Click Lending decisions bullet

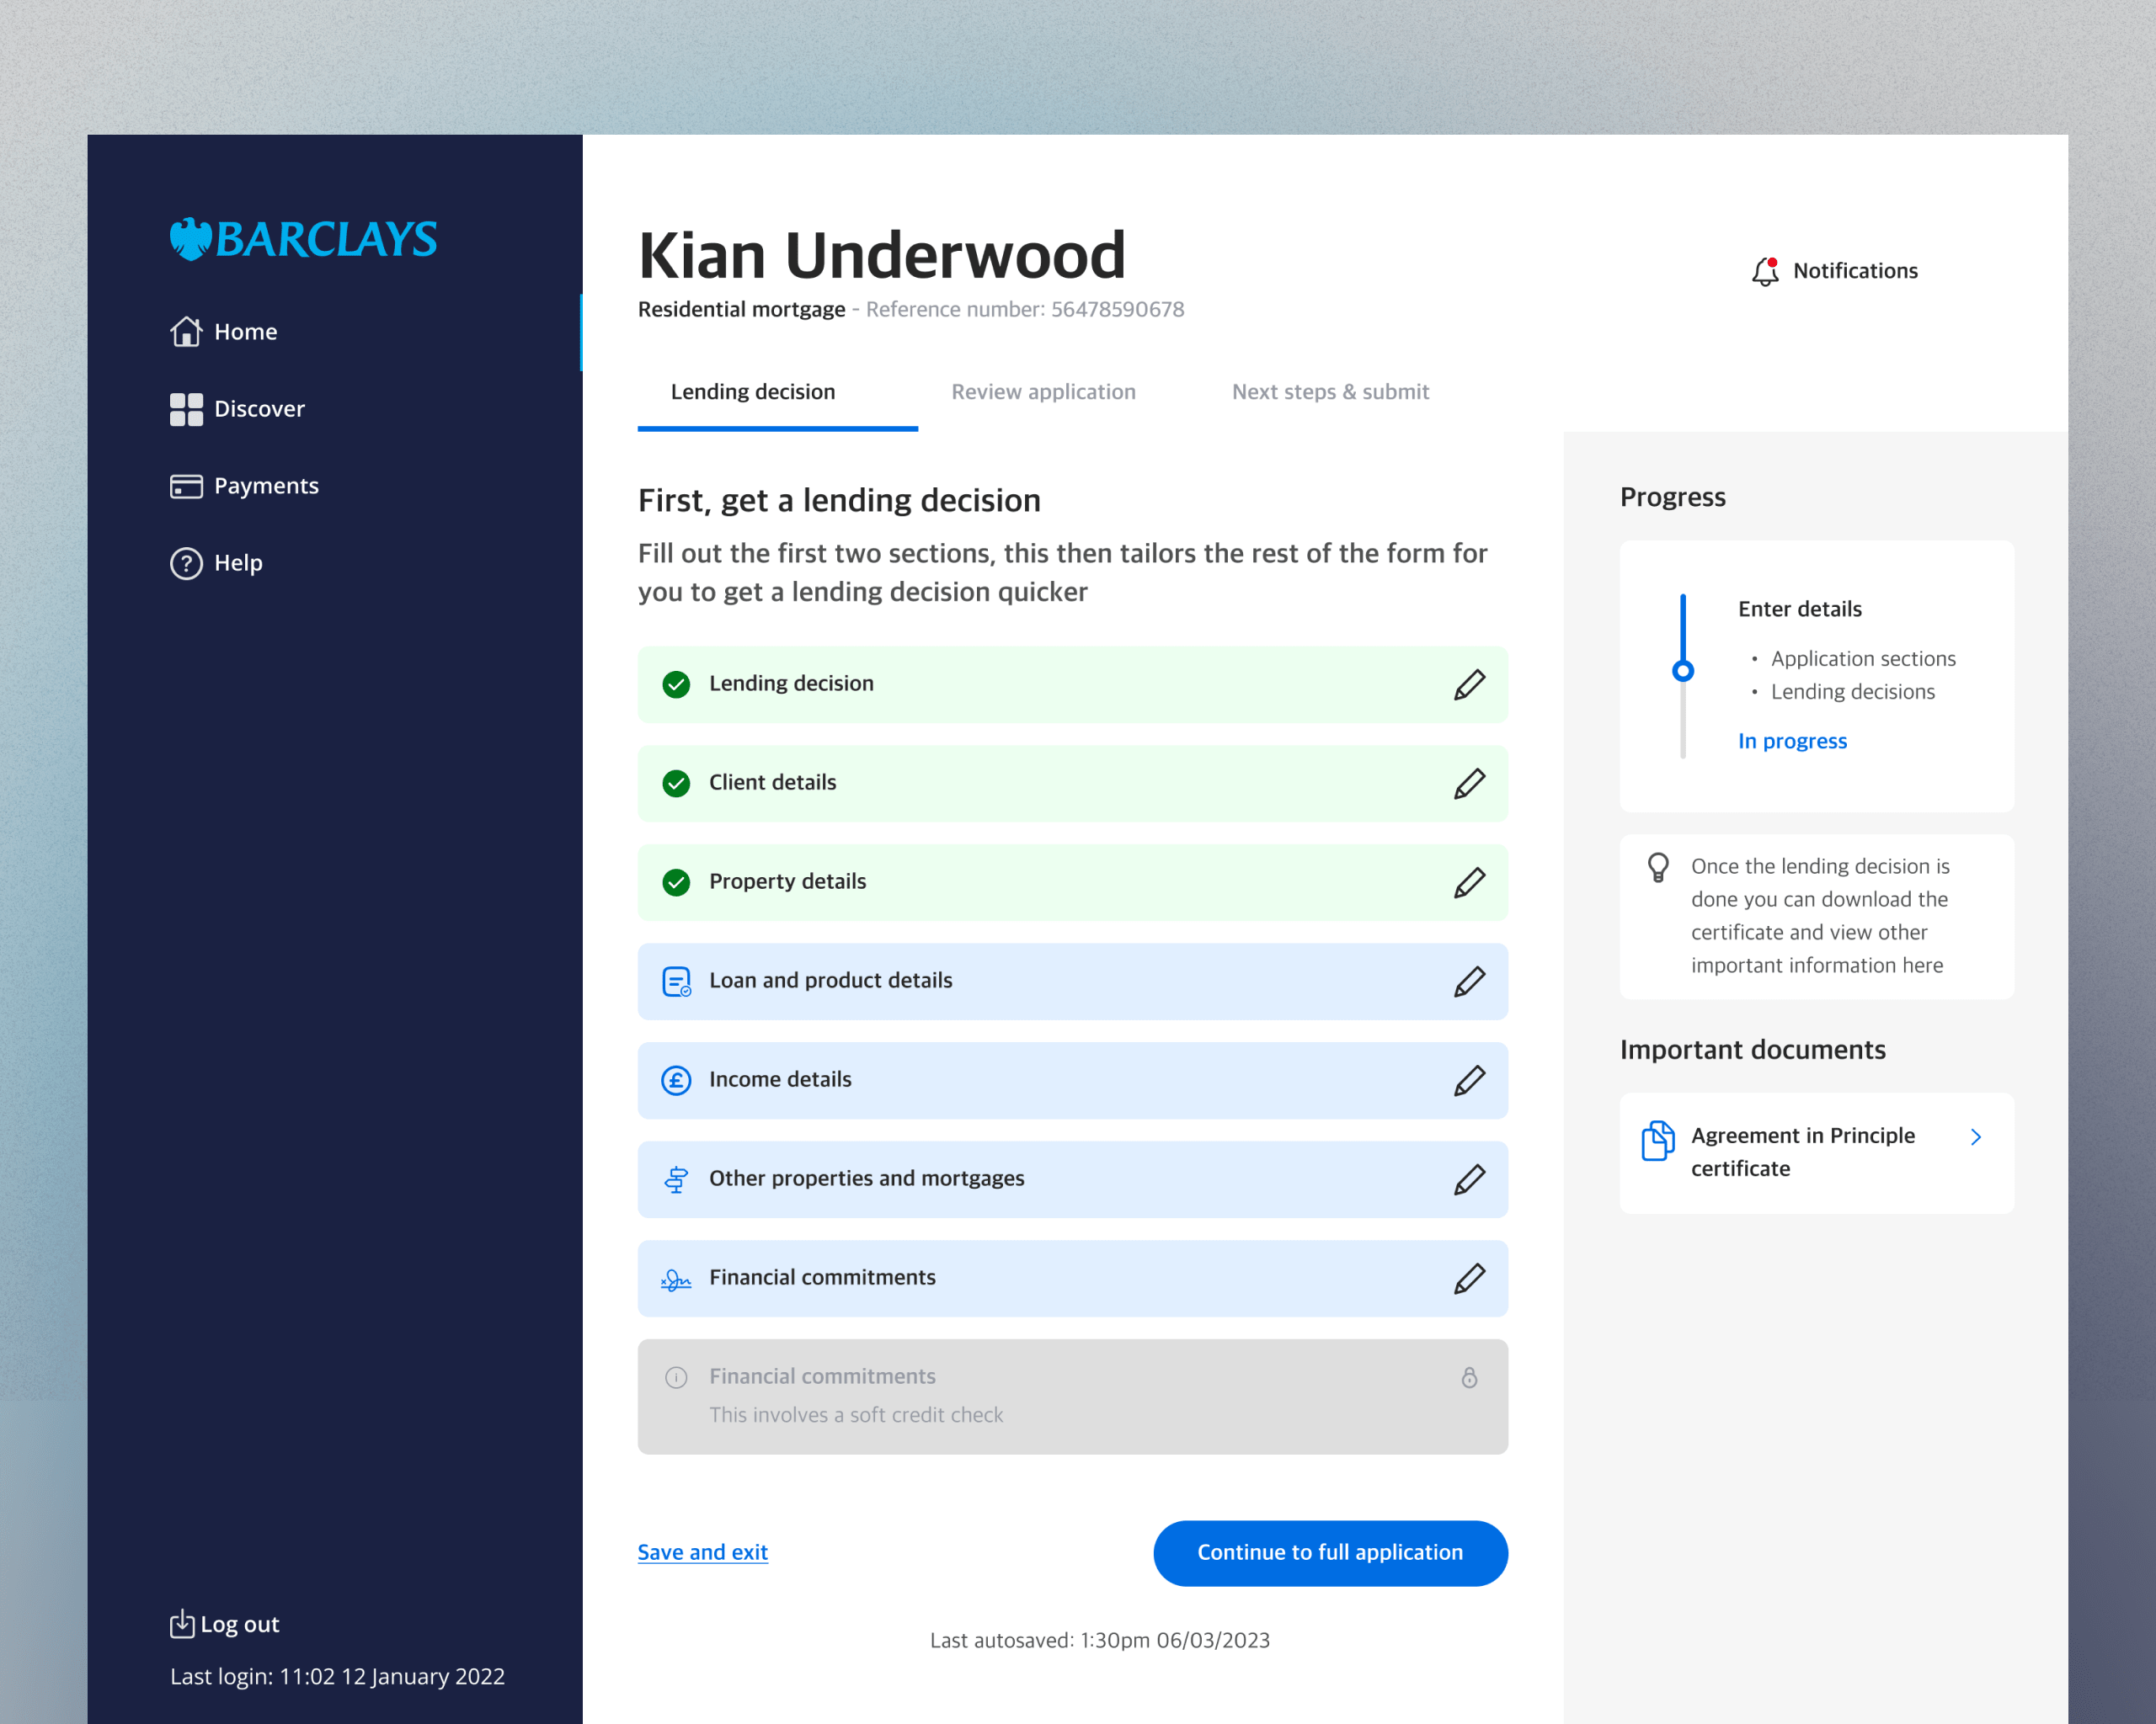(x=1852, y=692)
